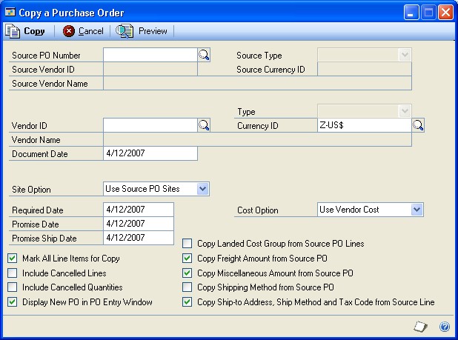Open the Vendor ID lookup magnifier
The width and height of the screenshot is (458, 340).
click(x=204, y=125)
